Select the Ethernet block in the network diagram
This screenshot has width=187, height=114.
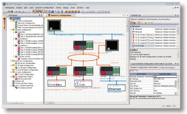(116, 88)
